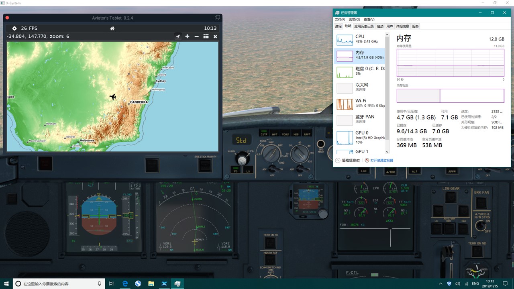
Task: Open Edge browser from taskbar
Action: click(125, 283)
